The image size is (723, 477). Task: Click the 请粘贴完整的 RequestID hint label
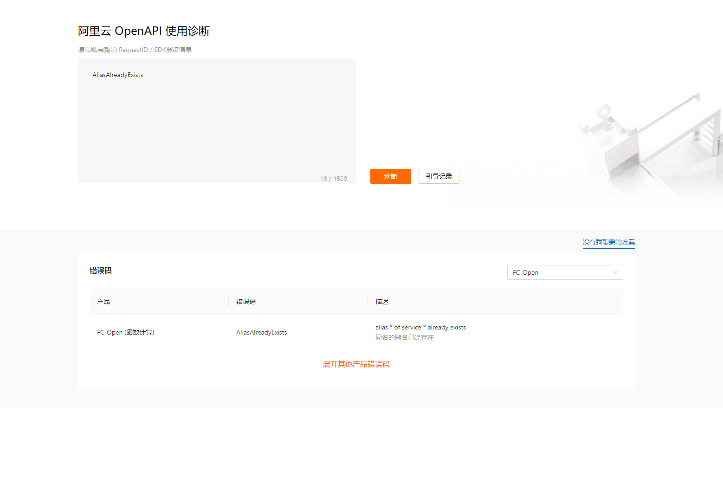coord(135,50)
